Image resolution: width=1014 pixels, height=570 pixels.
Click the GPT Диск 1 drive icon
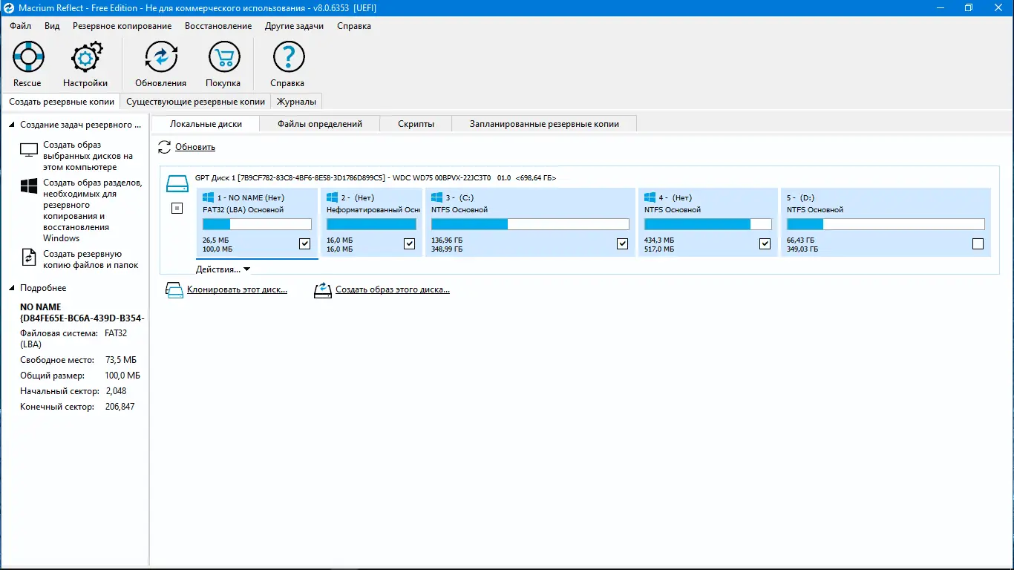[177, 183]
